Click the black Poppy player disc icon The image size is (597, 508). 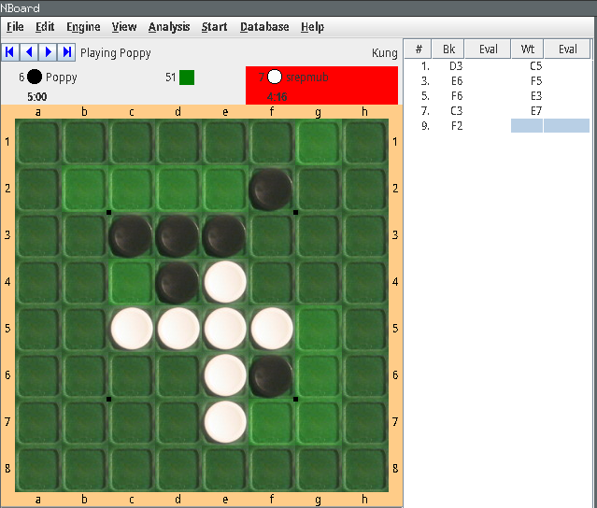(35, 77)
